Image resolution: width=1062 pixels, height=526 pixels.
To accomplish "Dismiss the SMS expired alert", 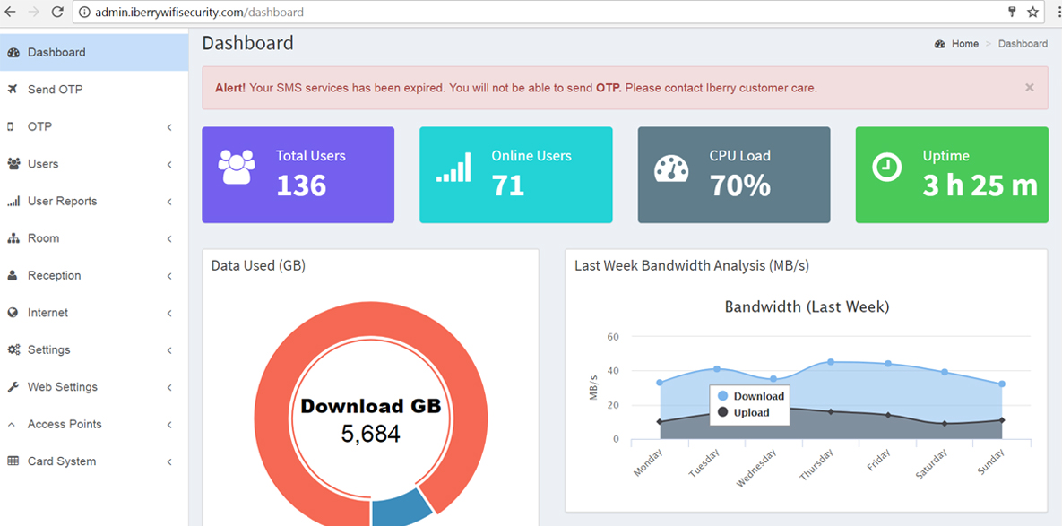I will tap(1029, 88).
